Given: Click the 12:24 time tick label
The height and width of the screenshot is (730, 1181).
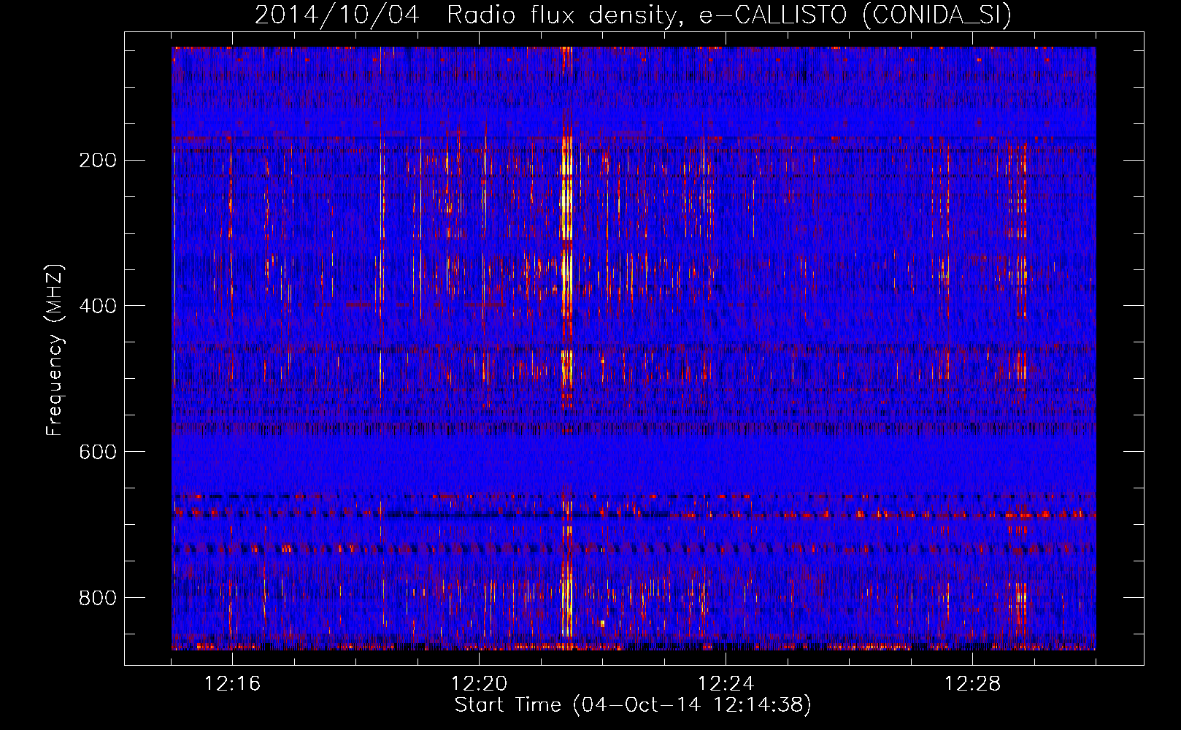Looking at the screenshot, I should (726, 684).
